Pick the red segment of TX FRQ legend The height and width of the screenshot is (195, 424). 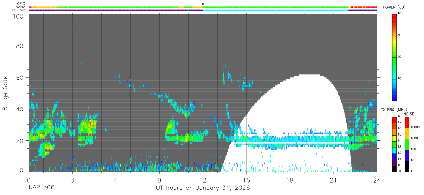click(x=394, y=120)
